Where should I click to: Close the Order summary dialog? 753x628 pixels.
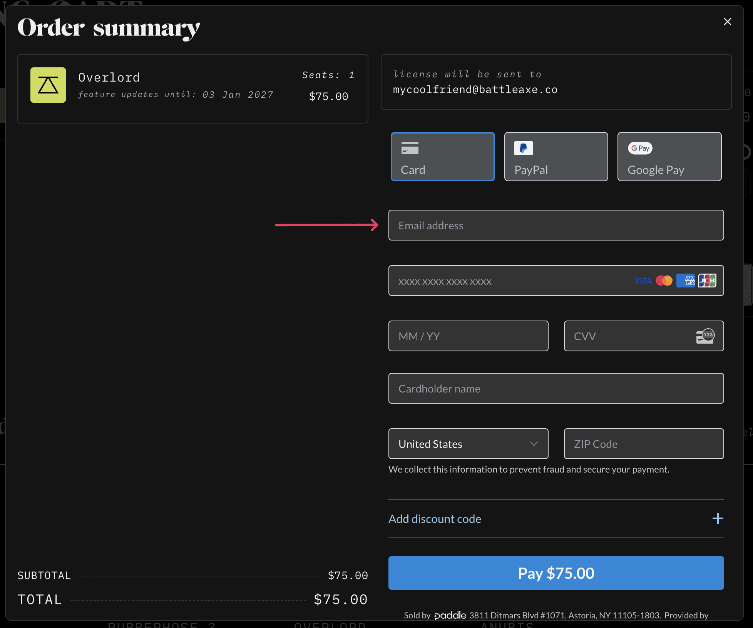(x=727, y=22)
